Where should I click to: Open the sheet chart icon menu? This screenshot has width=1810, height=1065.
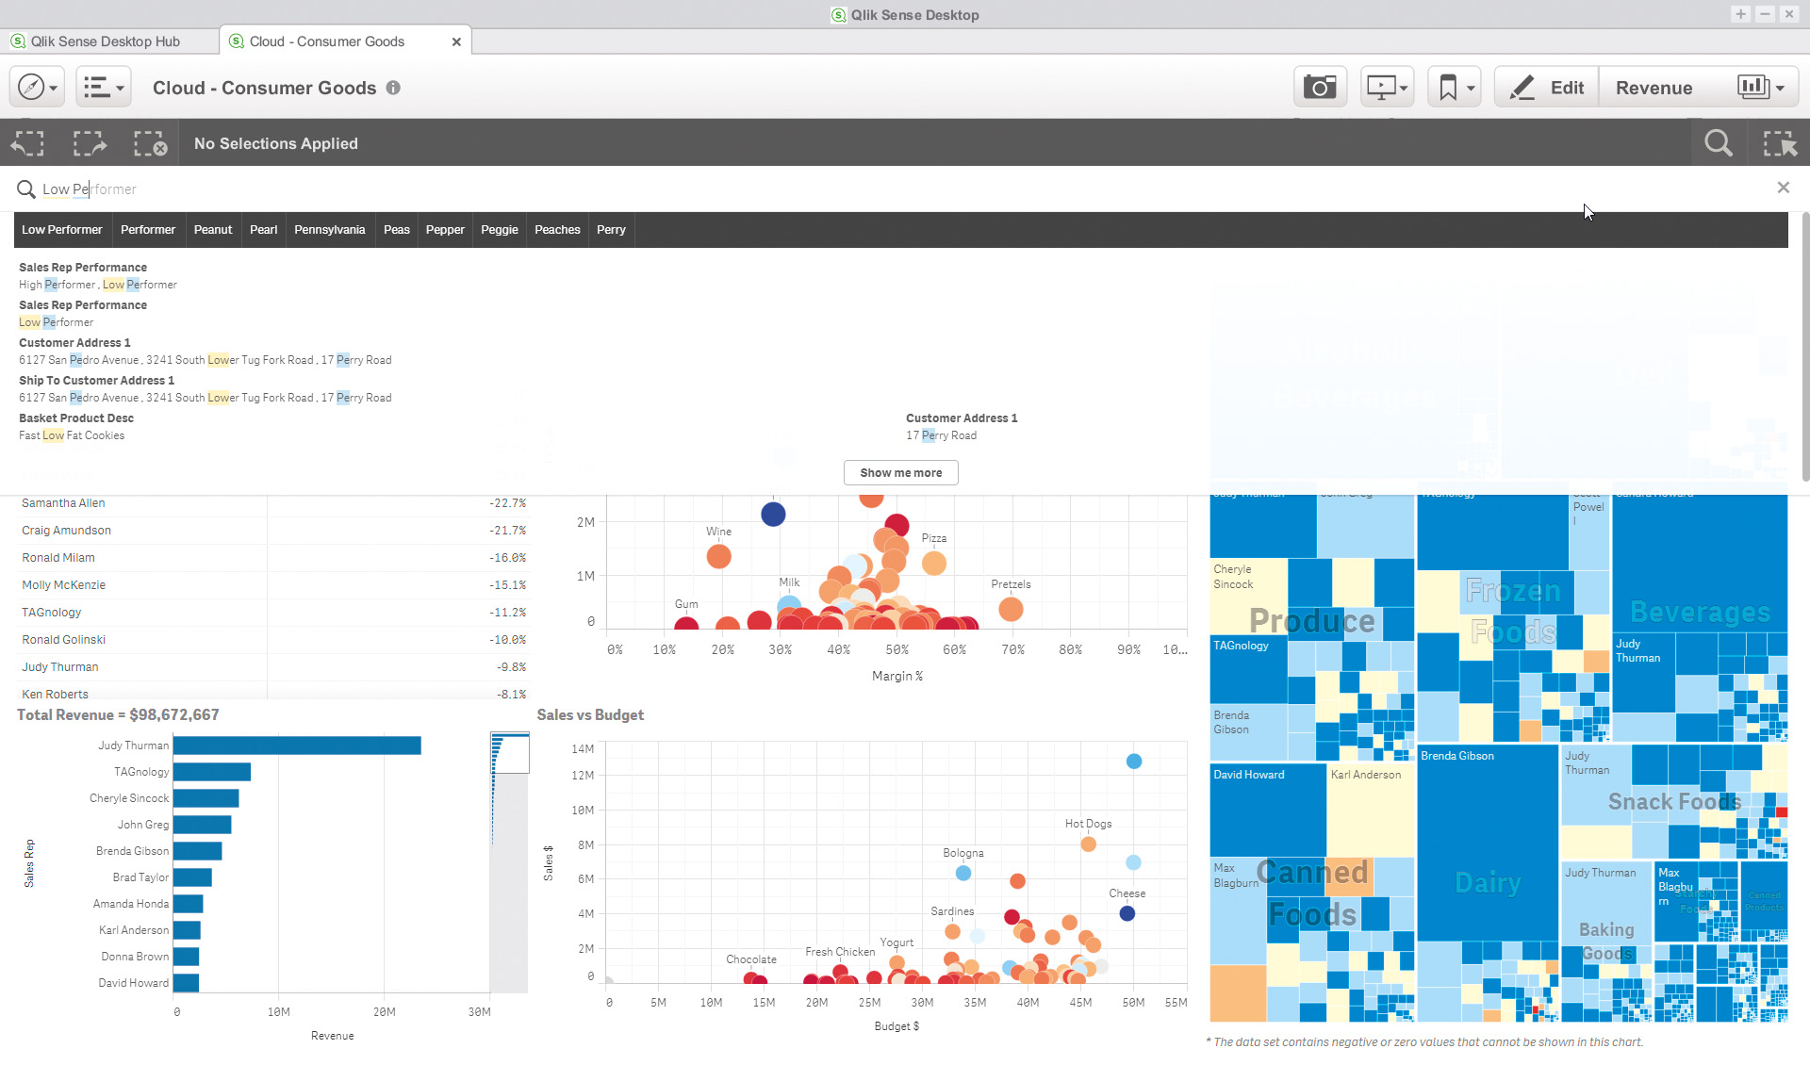(1760, 88)
